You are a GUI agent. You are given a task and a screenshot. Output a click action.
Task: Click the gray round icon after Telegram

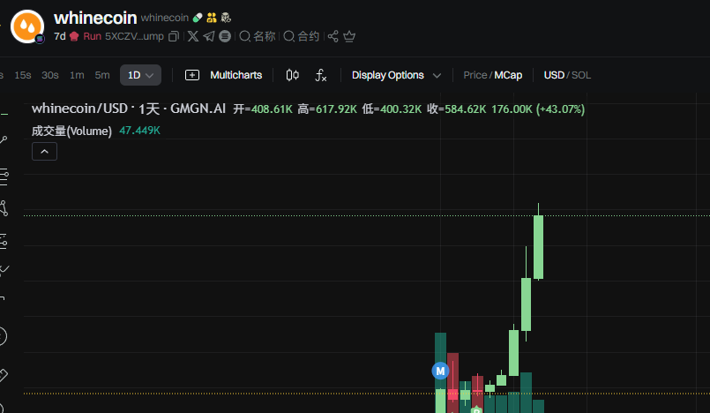coord(225,36)
